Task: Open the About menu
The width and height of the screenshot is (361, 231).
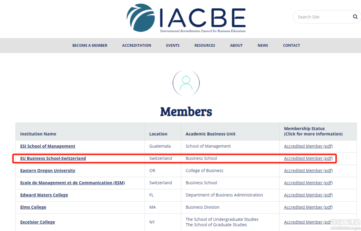Action: pos(236,45)
